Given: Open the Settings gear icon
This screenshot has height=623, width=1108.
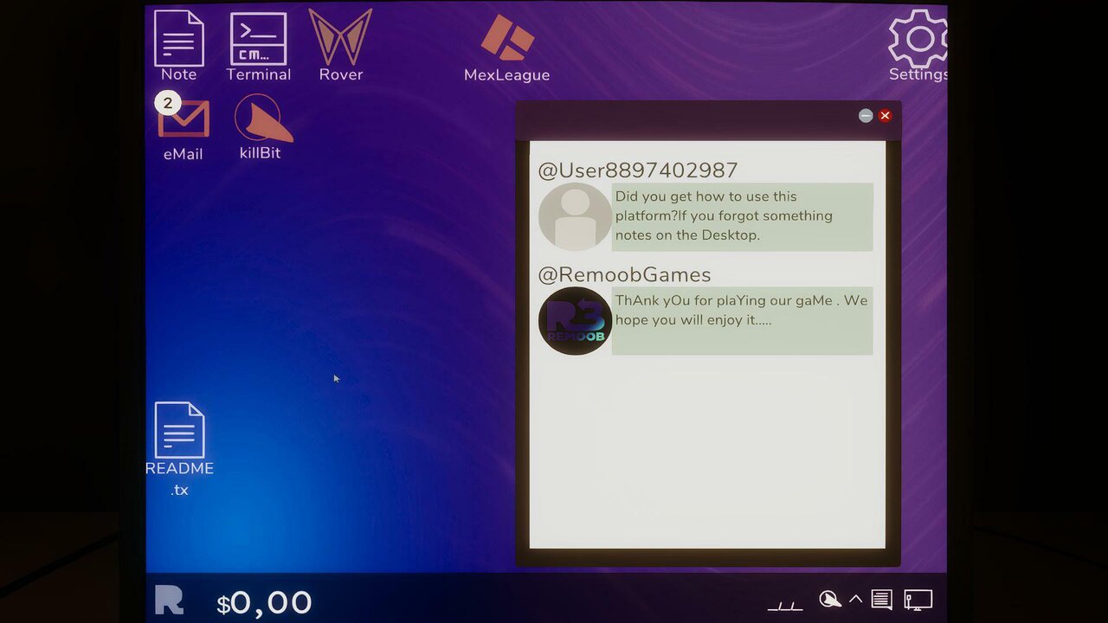Looking at the screenshot, I should pos(918,39).
